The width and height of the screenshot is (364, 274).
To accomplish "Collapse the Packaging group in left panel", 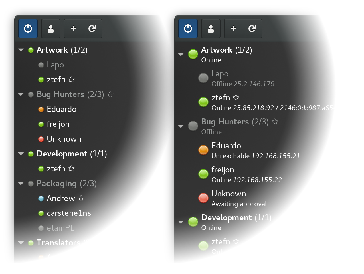I will tap(21, 184).
